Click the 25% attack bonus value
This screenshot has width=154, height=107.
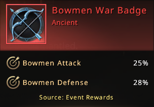pos(141,63)
